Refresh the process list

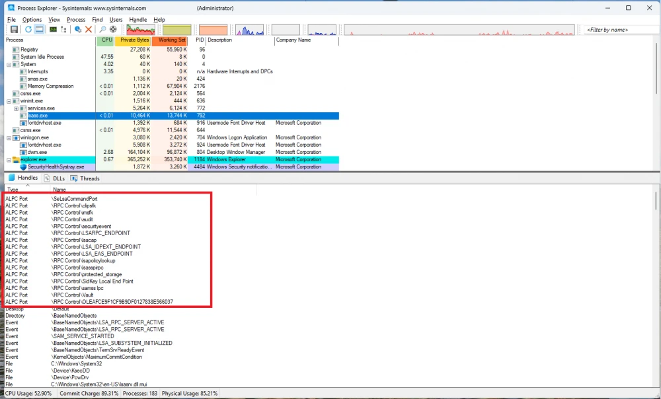[28, 29]
